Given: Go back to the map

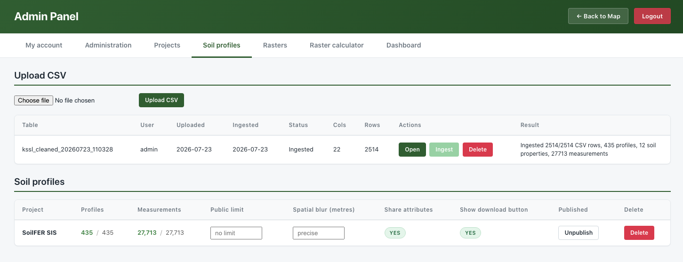Looking at the screenshot, I should coord(598,16).
